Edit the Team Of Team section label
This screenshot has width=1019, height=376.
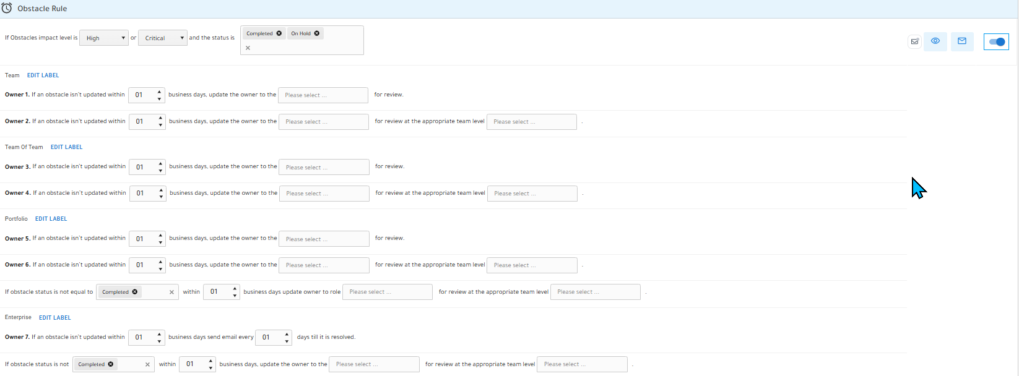click(x=67, y=147)
